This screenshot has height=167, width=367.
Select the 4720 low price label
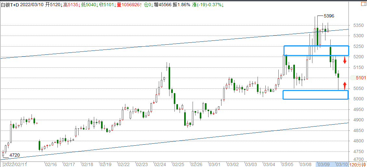(15, 155)
